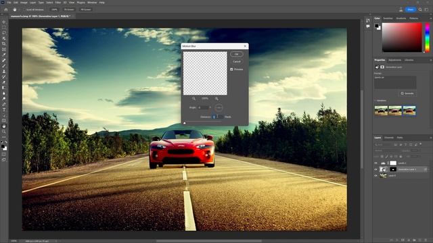
Task: Select the Eyedropper tool
Action: (x=4, y=55)
